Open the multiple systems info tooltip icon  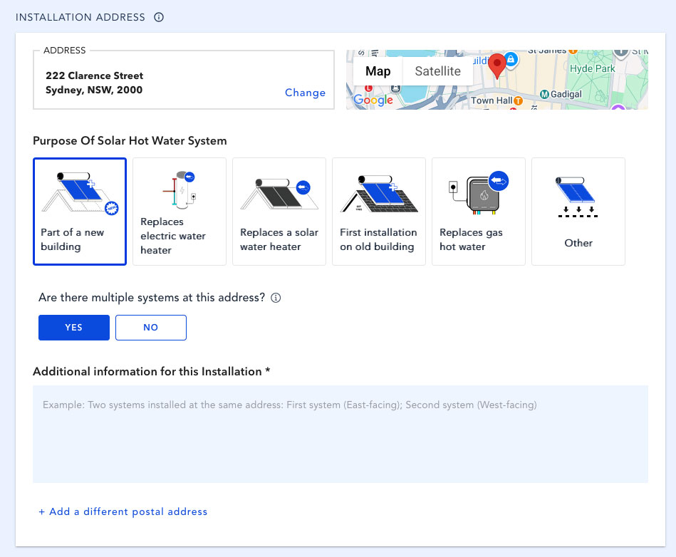point(276,298)
